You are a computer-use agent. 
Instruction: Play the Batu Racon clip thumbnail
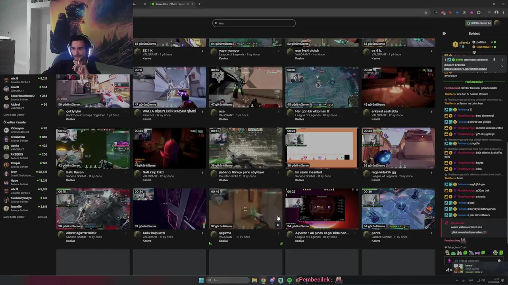(93, 148)
